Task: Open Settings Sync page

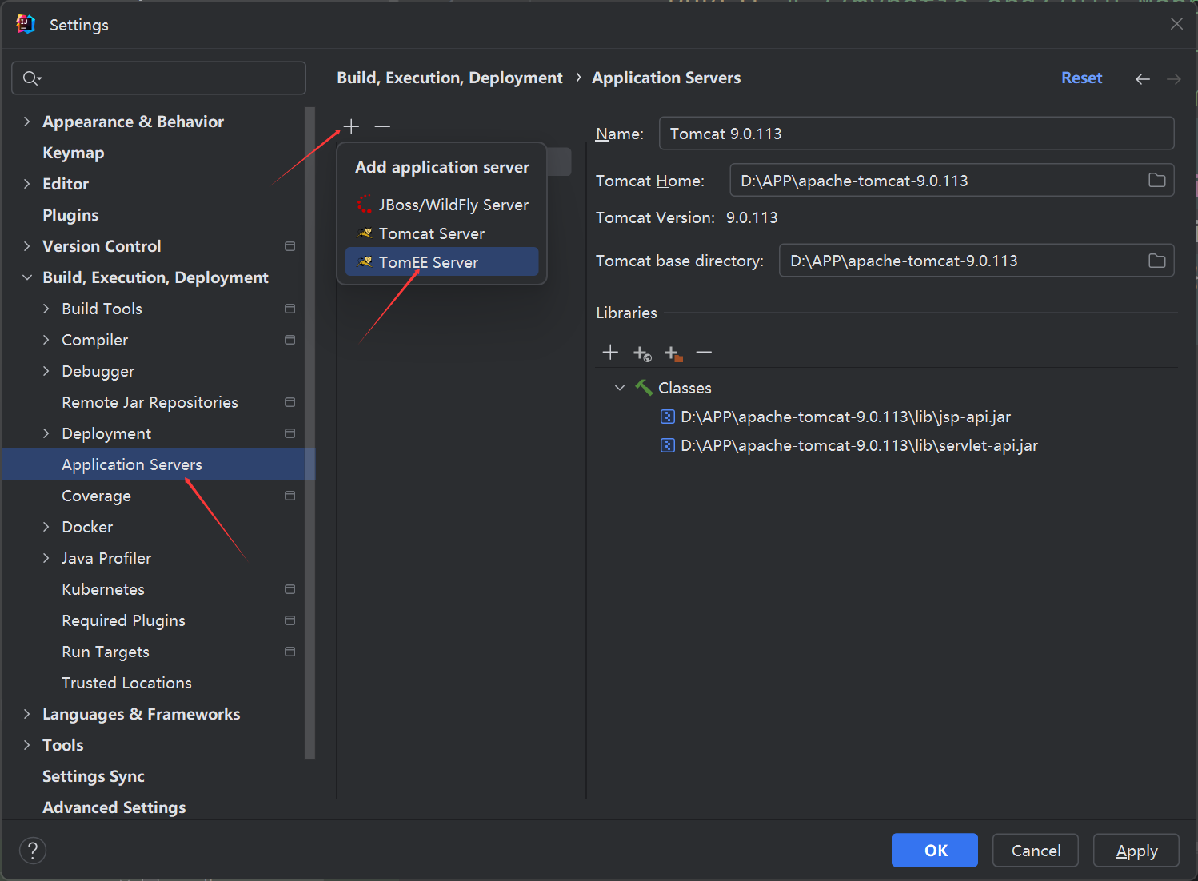Action: [x=94, y=776]
